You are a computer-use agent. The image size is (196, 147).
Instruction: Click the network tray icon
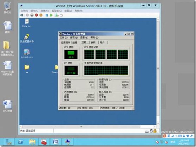[x=162, y=142]
